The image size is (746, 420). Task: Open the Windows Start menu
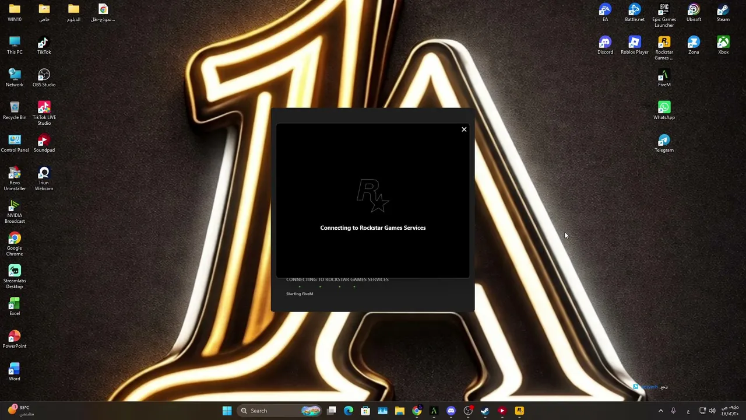click(227, 411)
